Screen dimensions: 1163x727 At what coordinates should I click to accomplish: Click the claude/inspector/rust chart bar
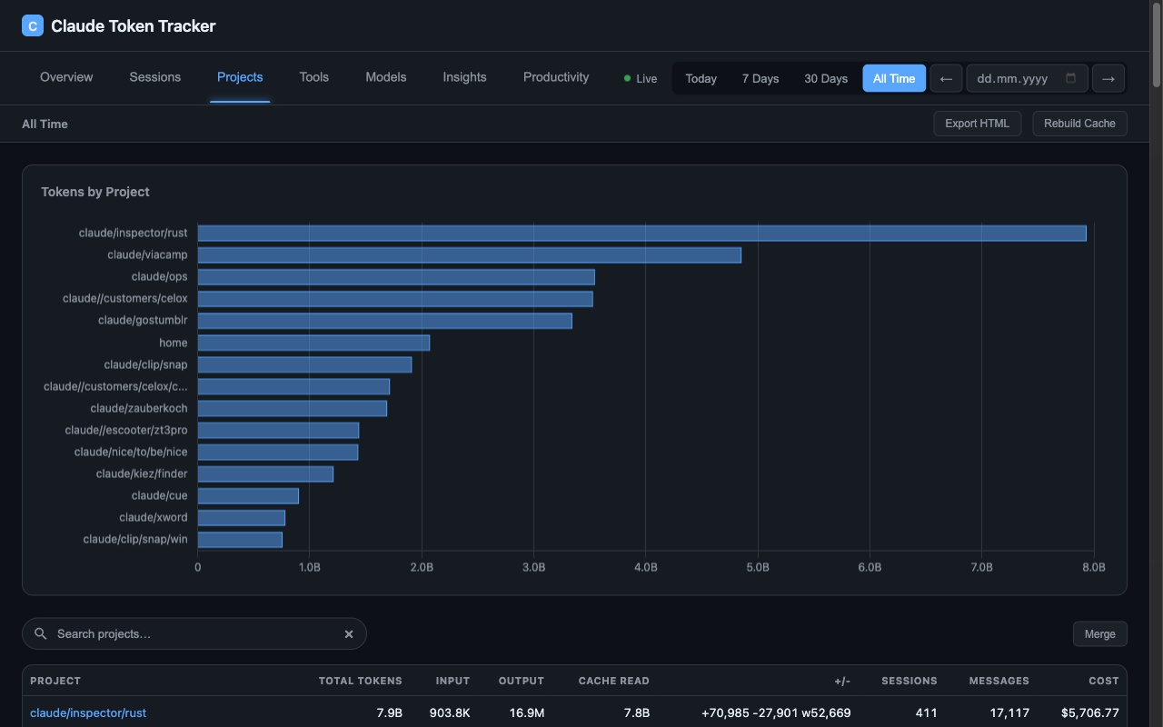642,234
